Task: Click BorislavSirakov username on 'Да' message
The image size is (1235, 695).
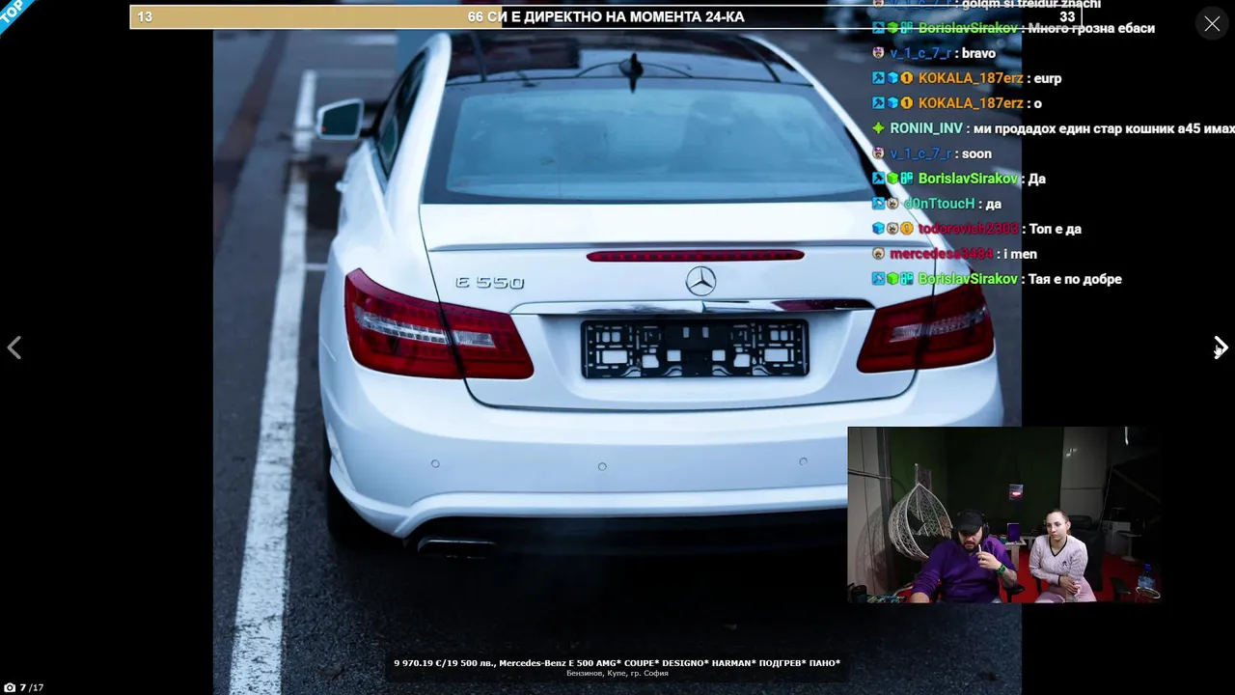Action: pos(968,179)
